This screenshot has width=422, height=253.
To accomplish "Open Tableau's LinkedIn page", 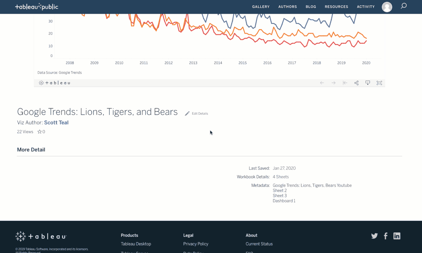I will click(x=397, y=236).
